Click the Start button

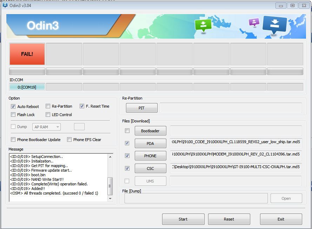pyautogui.click(x=183, y=219)
